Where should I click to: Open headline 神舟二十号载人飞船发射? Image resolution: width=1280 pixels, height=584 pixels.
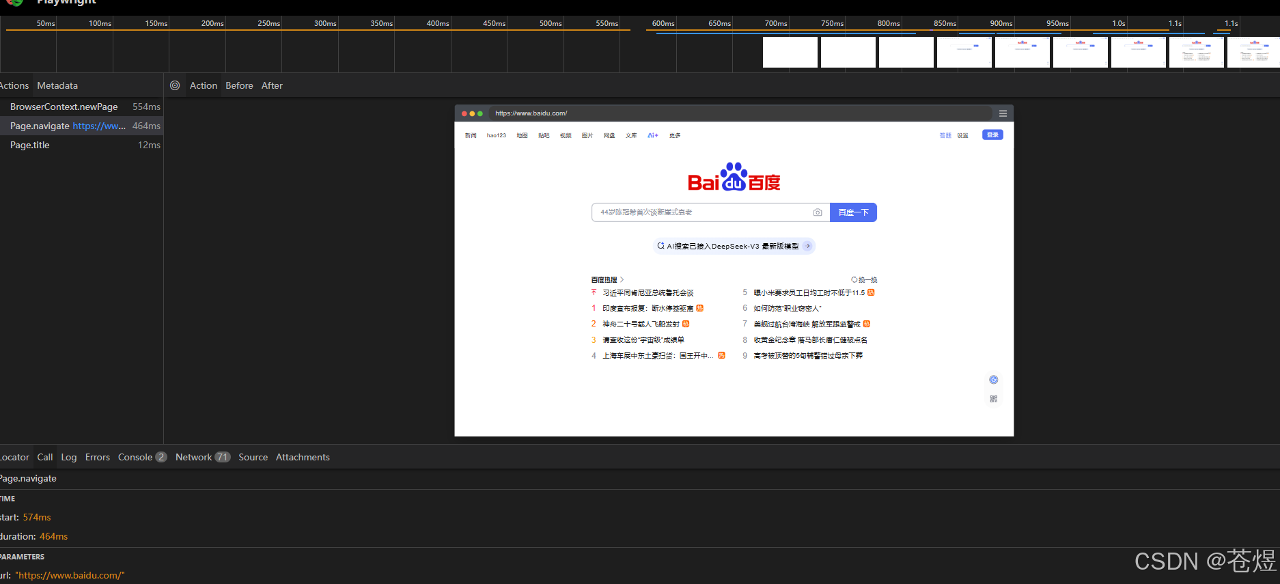point(641,324)
